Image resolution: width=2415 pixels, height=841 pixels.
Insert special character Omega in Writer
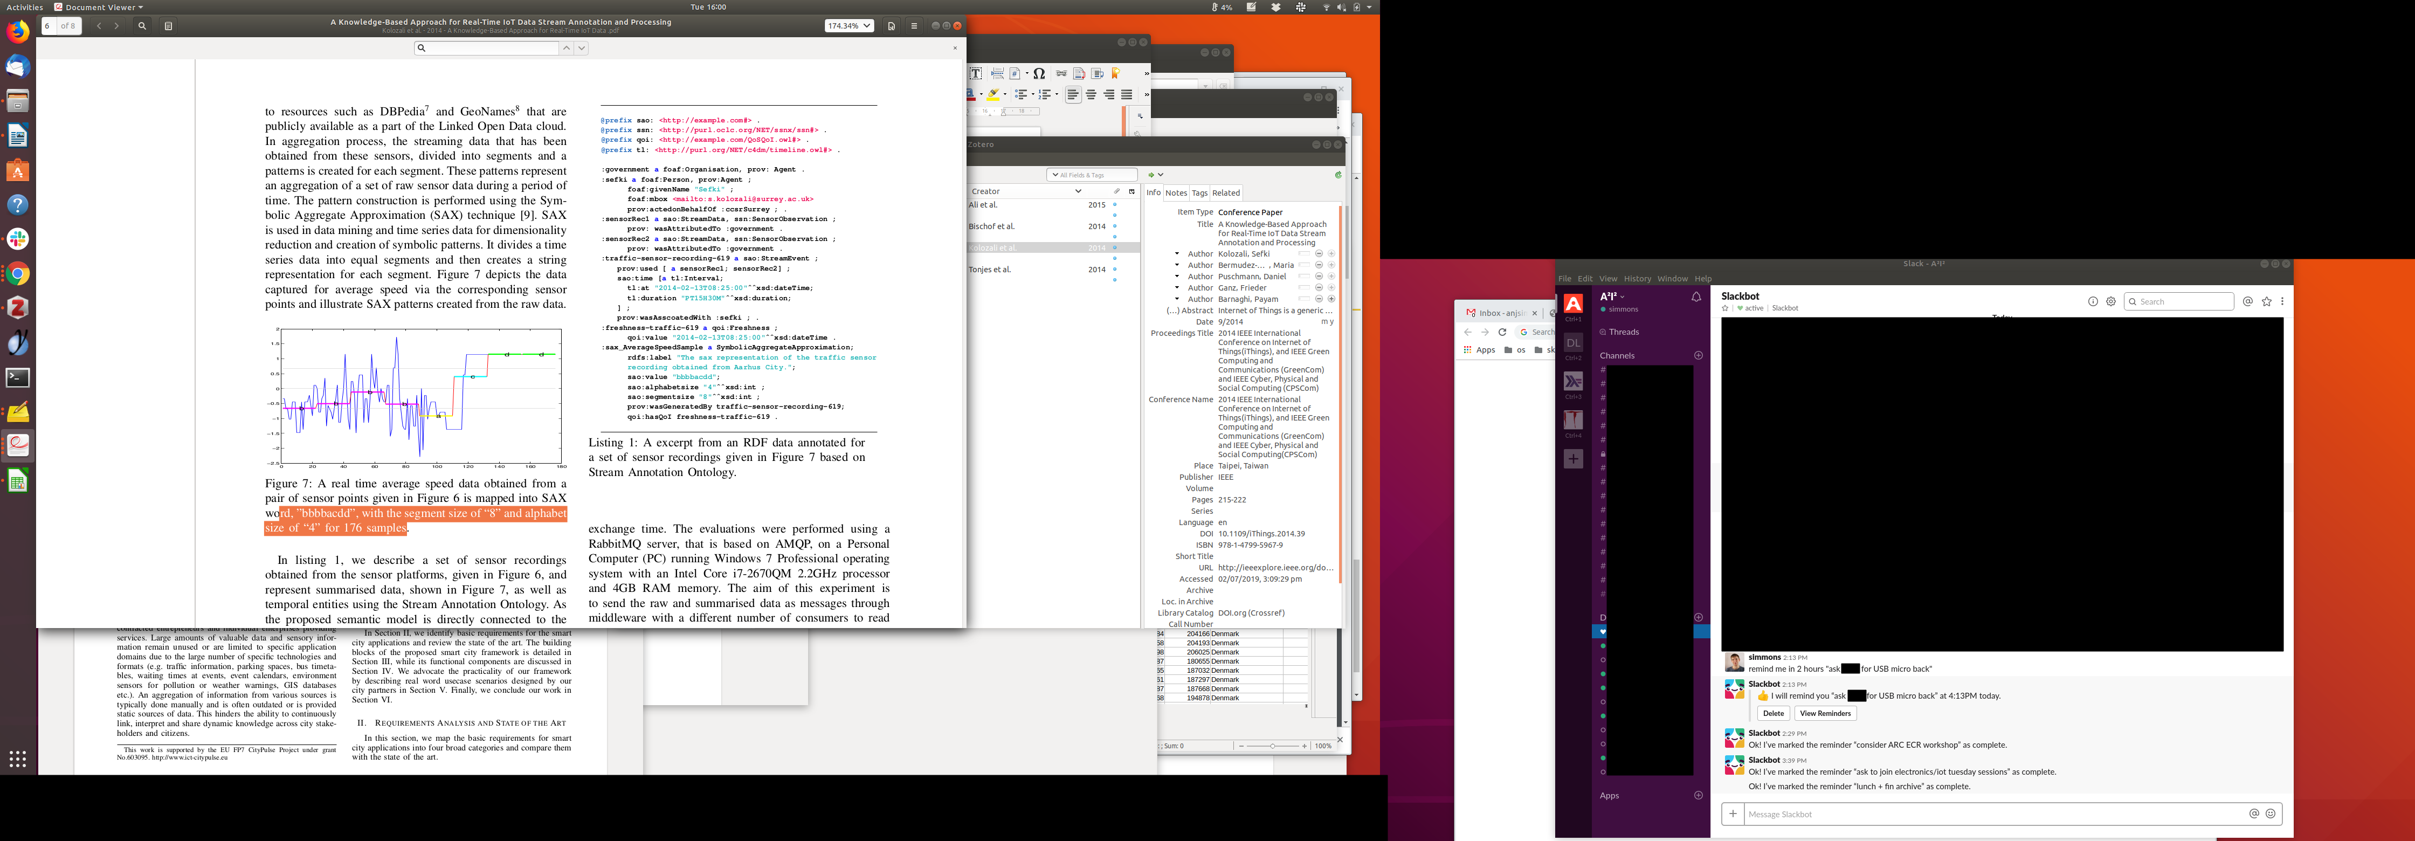pyautogui.click(x=1039, y=73)
